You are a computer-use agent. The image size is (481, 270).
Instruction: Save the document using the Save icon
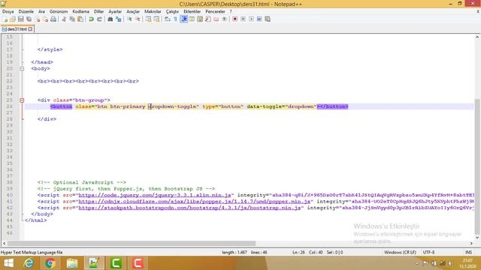pos(21,19)
